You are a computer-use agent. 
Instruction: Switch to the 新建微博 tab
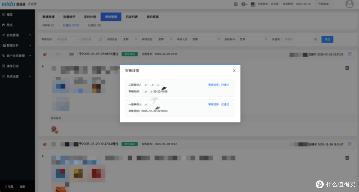pyautogui.click(x=48, y=17)
